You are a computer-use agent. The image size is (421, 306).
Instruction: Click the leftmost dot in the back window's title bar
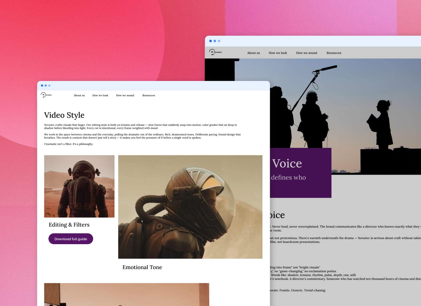click(211, 41)
